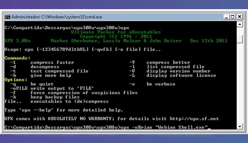Click the scrollbar down arrow
Viewport: 248px width, 143px height.
tap(240, 127)
